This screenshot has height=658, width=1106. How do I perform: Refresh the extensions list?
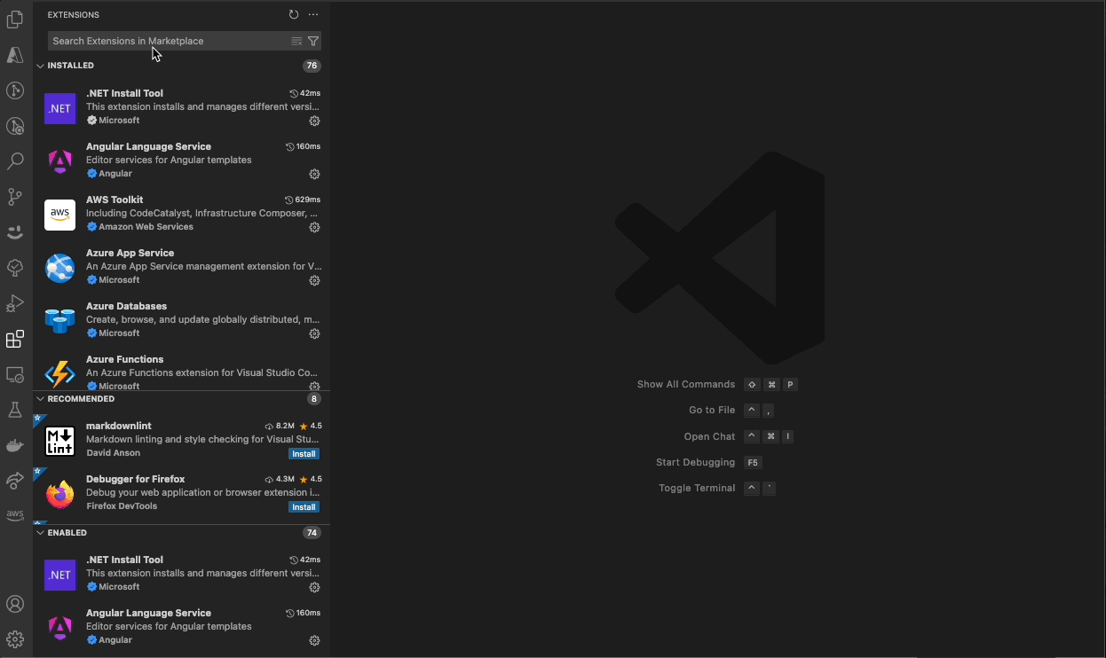[x=293, y=14]
